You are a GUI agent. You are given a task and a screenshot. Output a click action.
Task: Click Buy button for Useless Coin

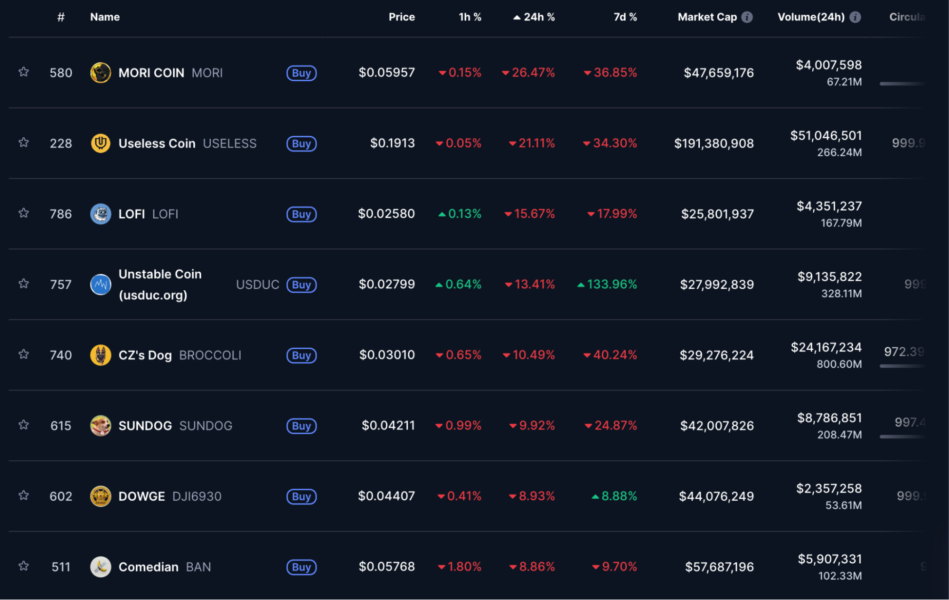click(301, 143)
